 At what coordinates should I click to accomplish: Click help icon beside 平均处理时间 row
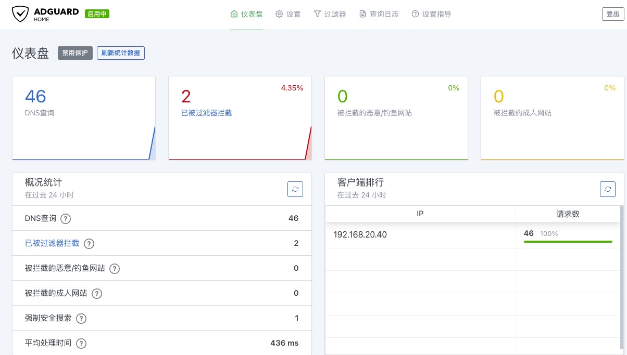click(x=81, y=344)
